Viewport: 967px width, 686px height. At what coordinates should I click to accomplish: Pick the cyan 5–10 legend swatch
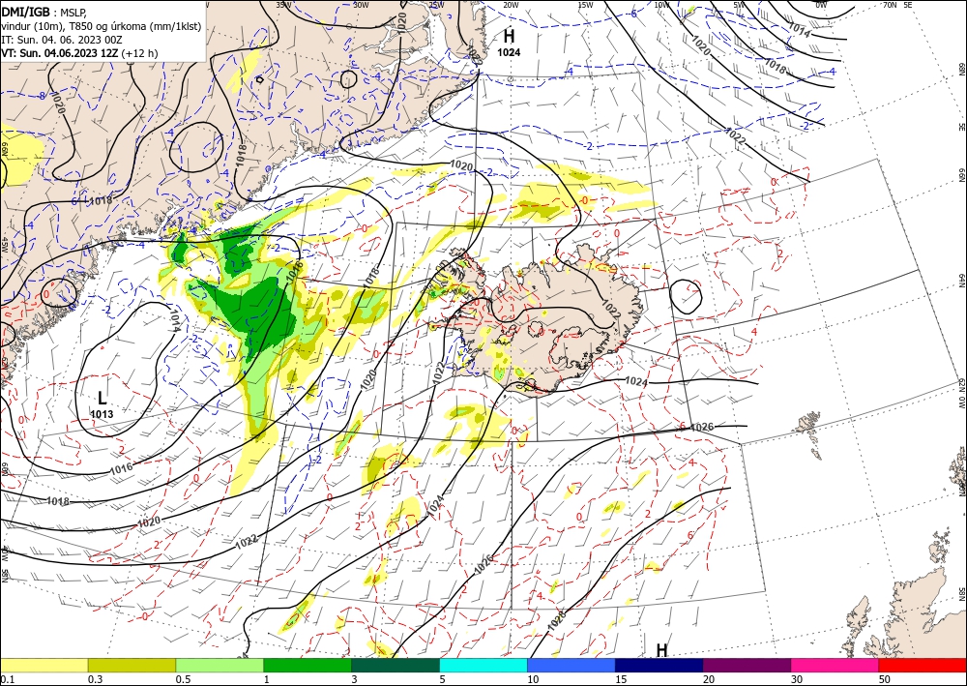tap(483, 665)
